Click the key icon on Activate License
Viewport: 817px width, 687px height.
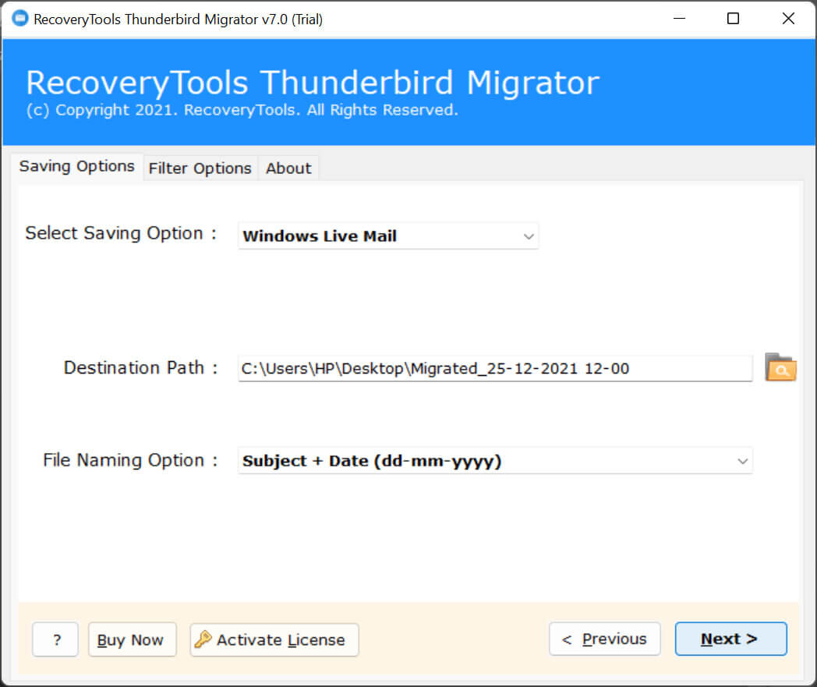tap(203, 639)
